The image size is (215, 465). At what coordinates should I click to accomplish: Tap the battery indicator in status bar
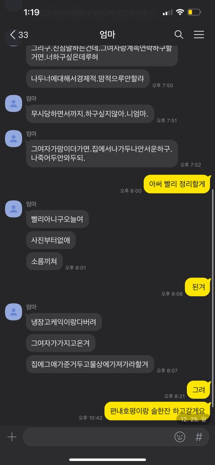point(194,13)
